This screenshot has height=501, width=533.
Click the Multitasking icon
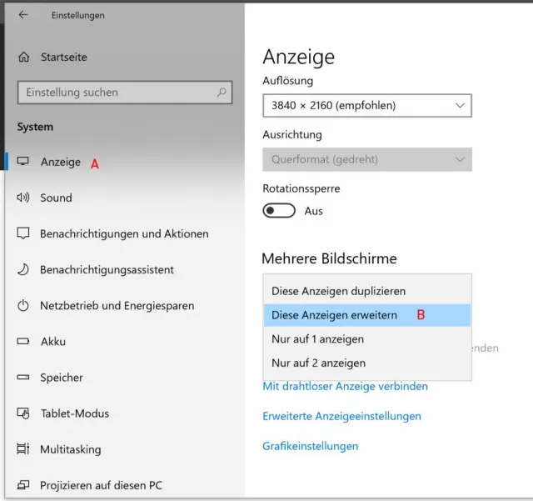click(23, 449)
